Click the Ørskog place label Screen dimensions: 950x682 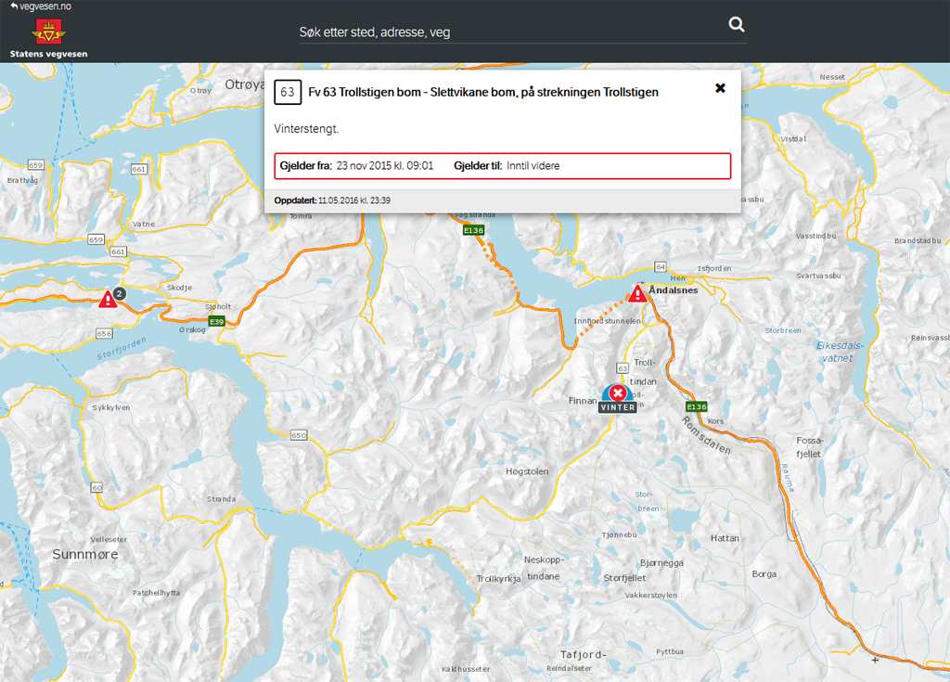(x=192, y=329)
